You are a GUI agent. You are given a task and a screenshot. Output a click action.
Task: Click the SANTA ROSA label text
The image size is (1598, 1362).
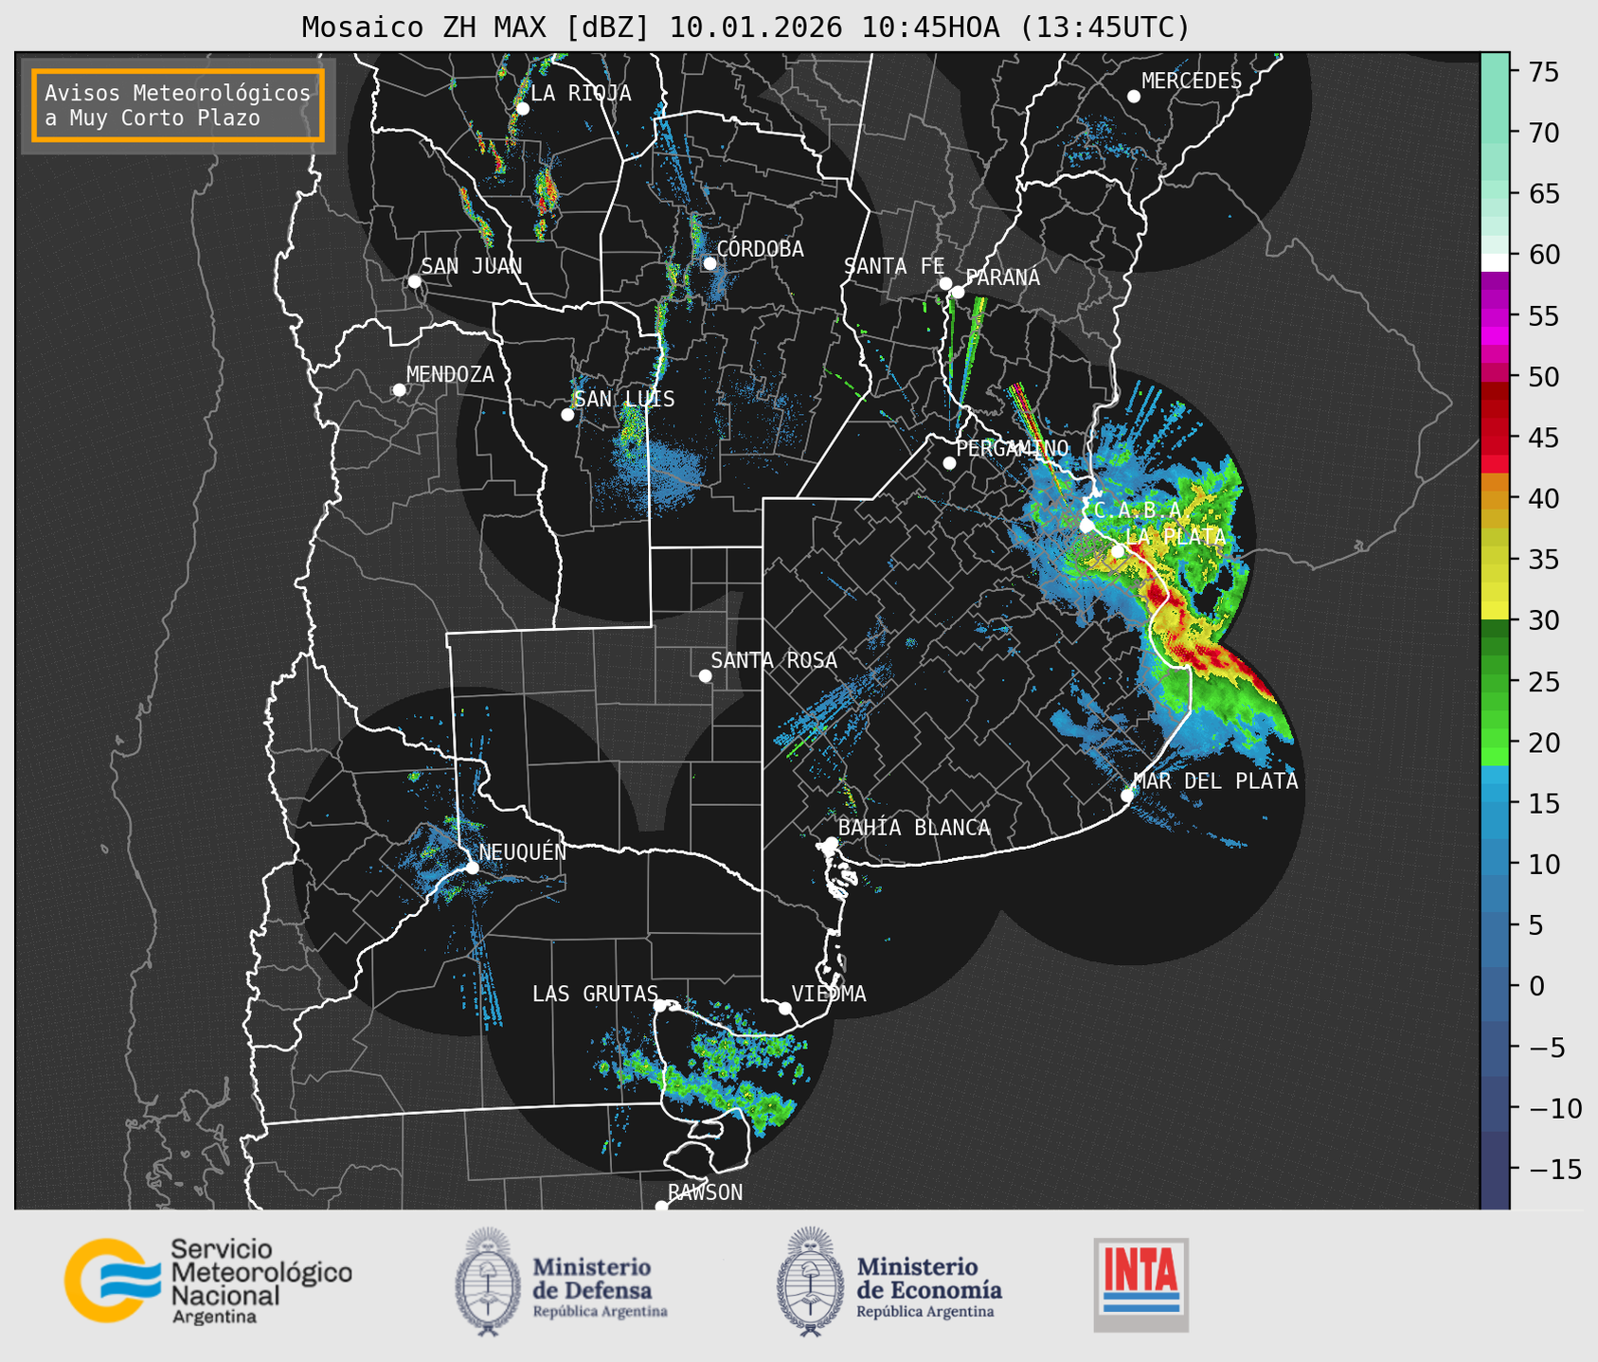coord(774,660)
